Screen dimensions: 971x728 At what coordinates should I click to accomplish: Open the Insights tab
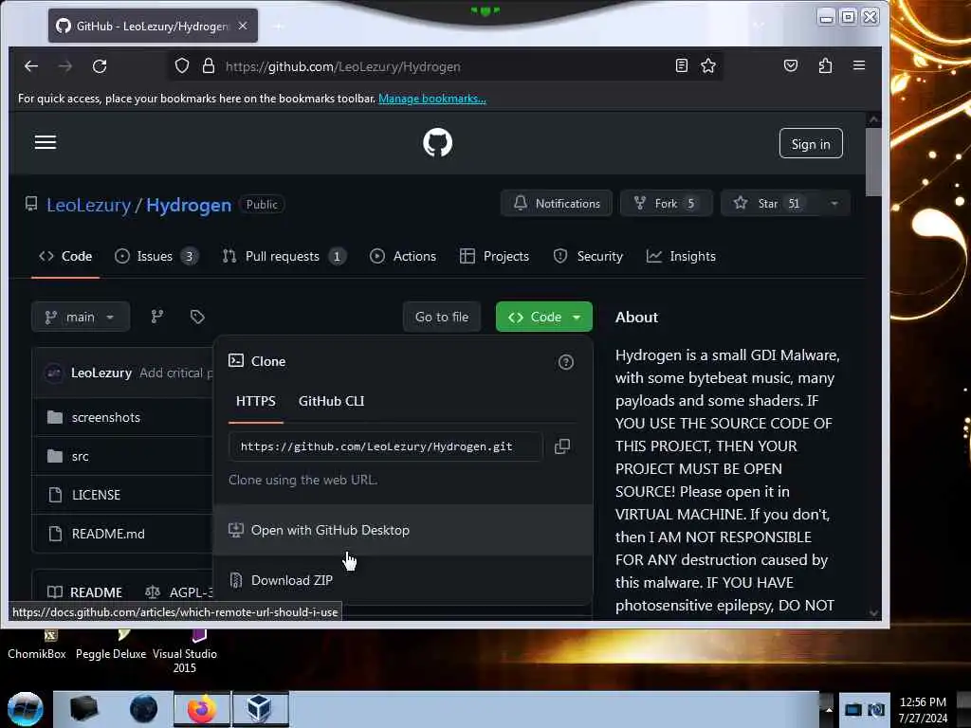point(681,256)
